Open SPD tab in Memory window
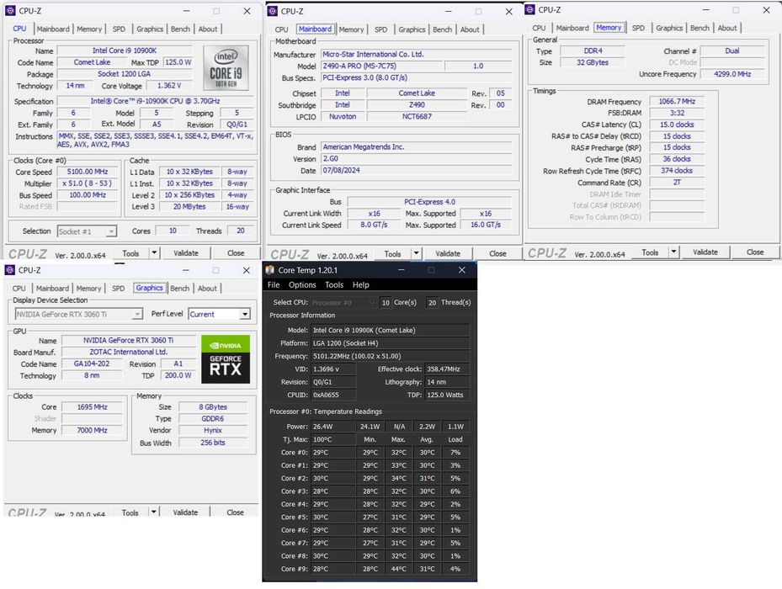Image resolution: width=782 pixels, height=589 pixels. pos(638,28)
